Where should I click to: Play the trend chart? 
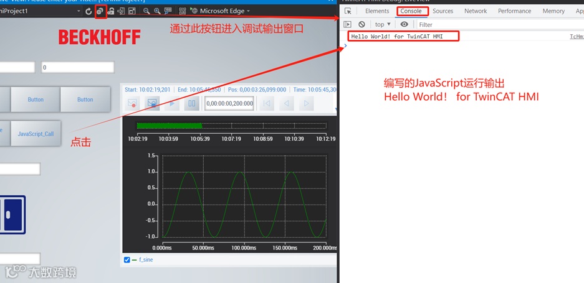tap(171, 103)
